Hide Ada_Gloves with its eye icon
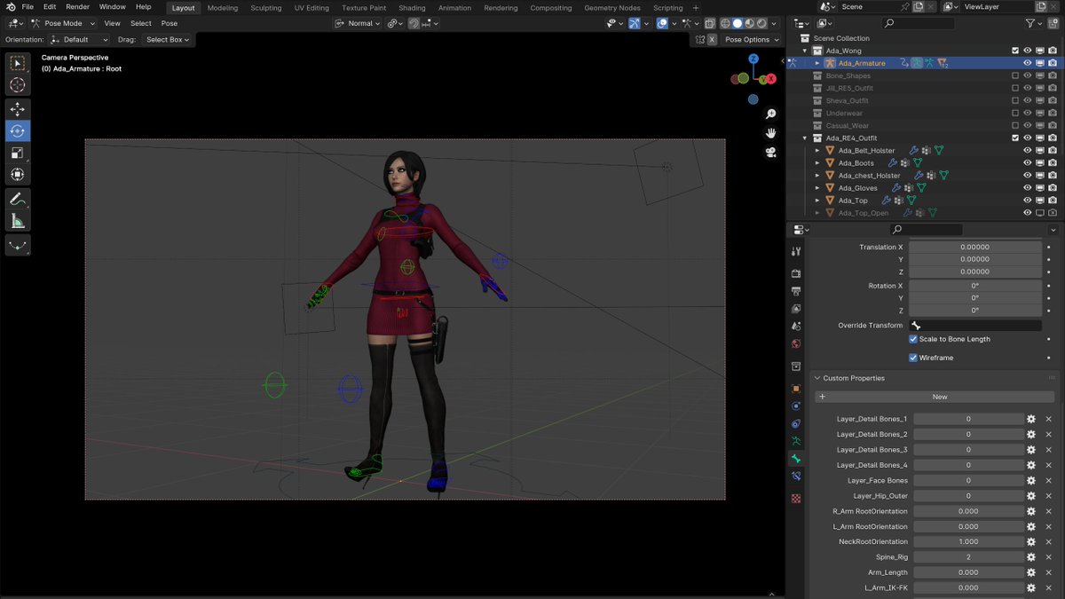This screenshot has height=599, width=1065. tap(1028, 188)
